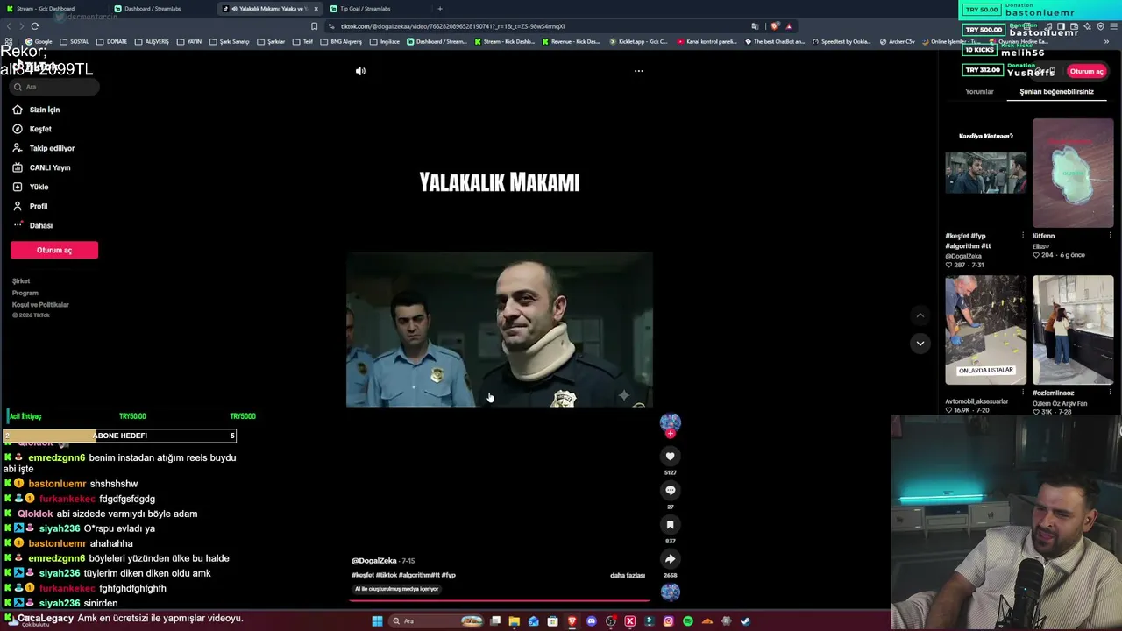Open the Windows Start menu
The height and width of the screenshot is (631, 1122).
377,621
